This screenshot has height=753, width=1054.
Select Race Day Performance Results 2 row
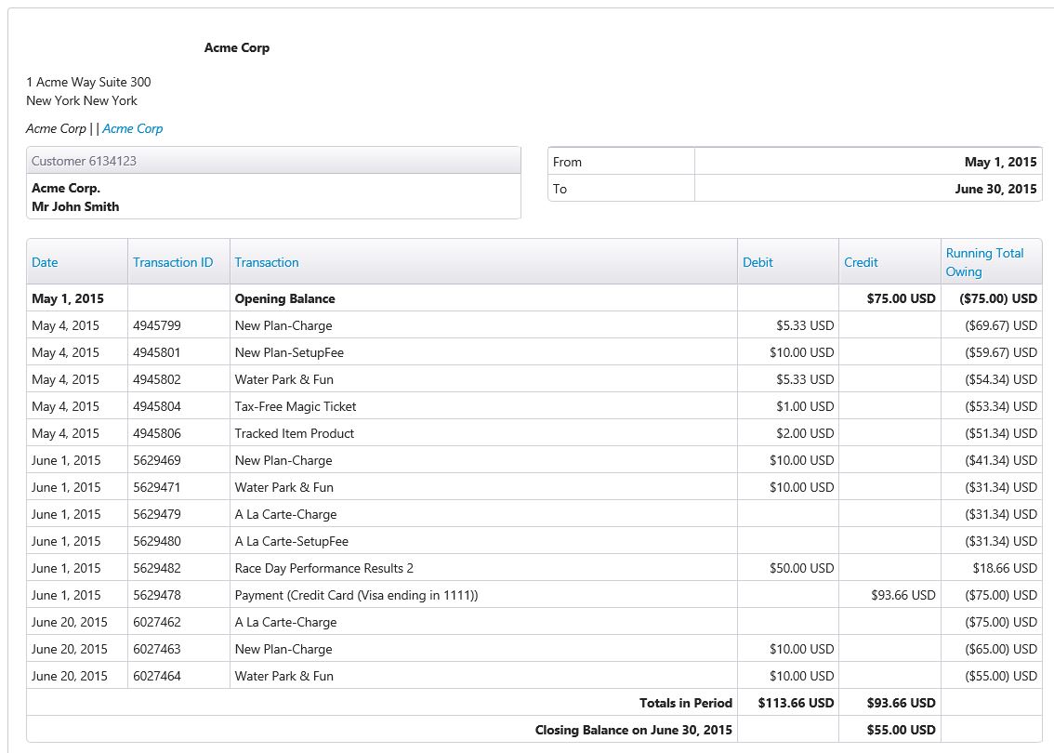click(x=534, y=568)
